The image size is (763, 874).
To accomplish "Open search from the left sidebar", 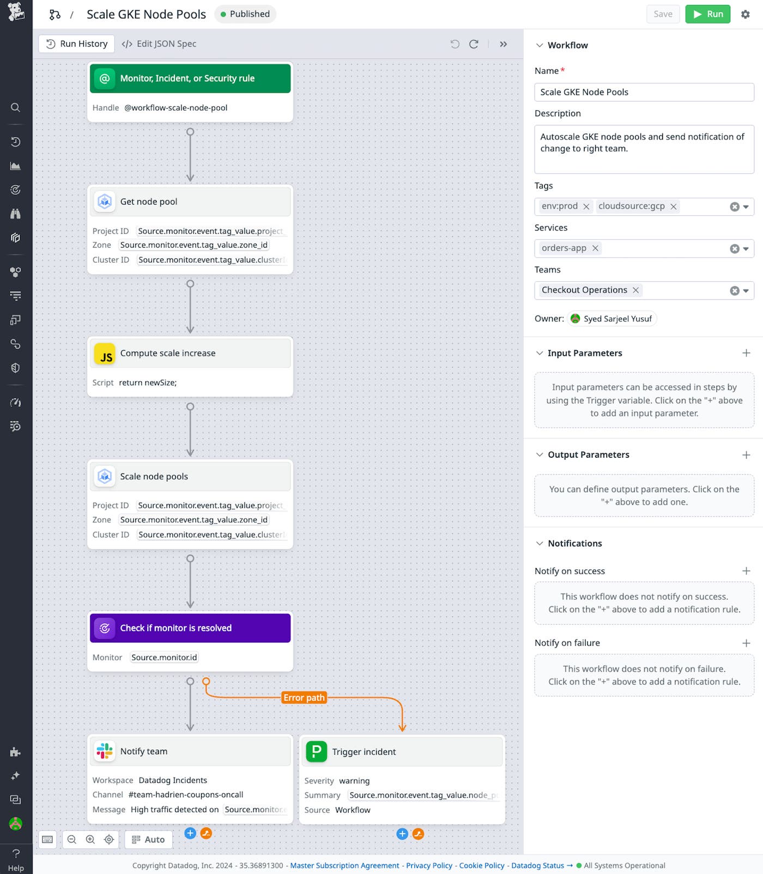I will click(15, 107).
